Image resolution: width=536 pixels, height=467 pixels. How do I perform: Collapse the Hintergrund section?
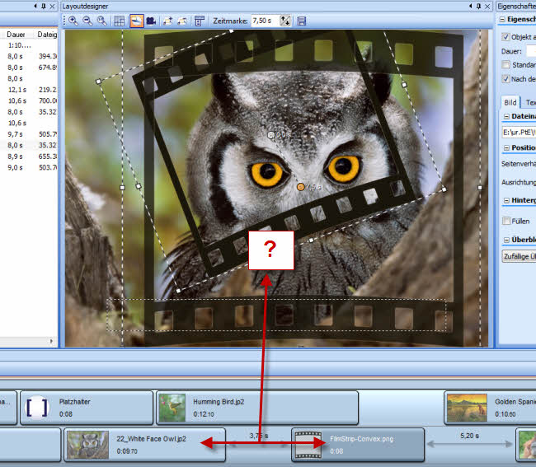[505, 200]
